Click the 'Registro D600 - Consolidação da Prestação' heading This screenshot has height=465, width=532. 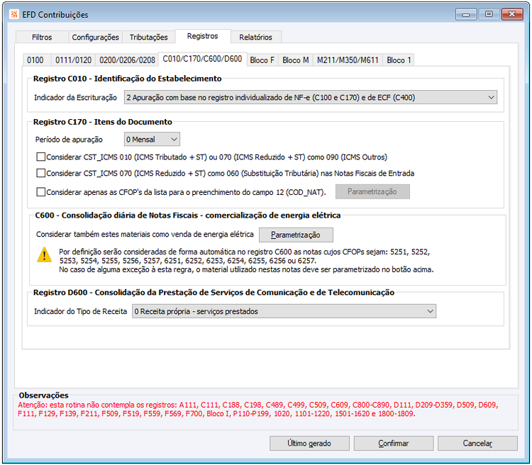(x=214, y=292)
